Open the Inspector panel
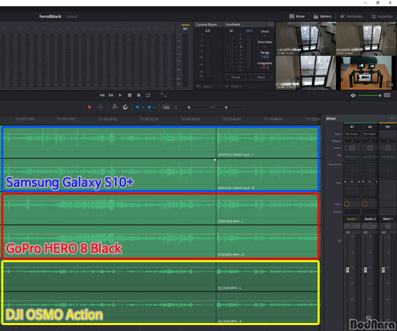The image size is (397, 331). [x=382, y=16]
